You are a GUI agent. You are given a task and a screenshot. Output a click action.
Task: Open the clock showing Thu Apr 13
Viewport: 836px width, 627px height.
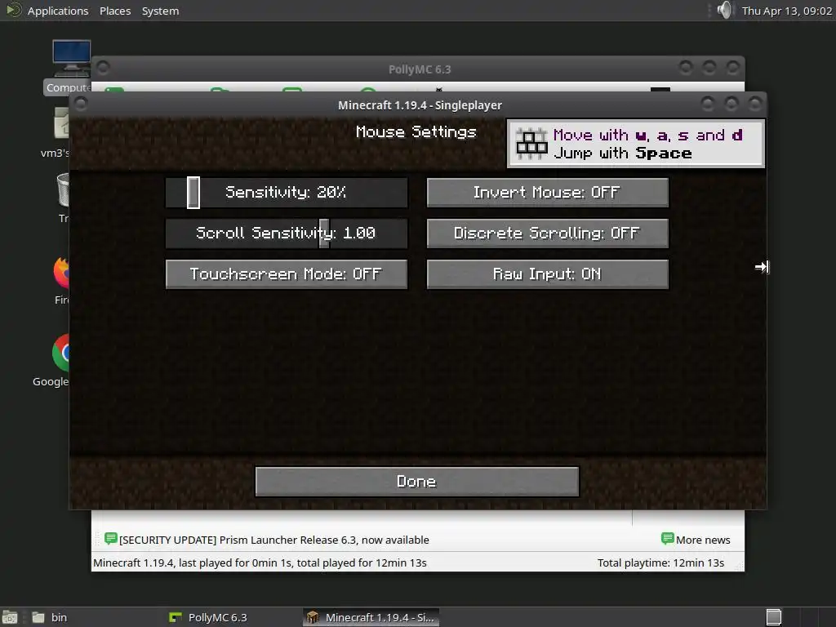click(x=786, y=11)
